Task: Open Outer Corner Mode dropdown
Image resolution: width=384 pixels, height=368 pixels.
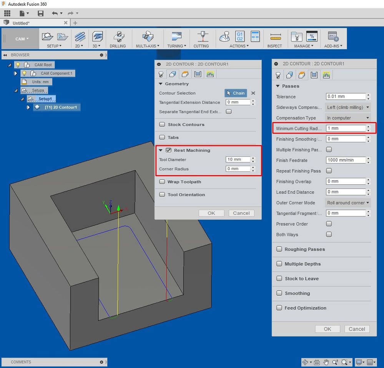Action: (x=348, y=203)
